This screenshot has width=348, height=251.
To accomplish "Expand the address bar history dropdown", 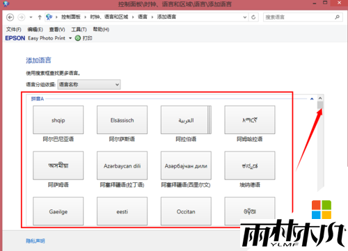I will [245, 17].
